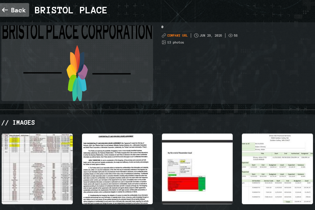The image size is (315, 210).
Task: Open the spreadsheet thumbnail with yellow highlights
Action: coord(37,169)
